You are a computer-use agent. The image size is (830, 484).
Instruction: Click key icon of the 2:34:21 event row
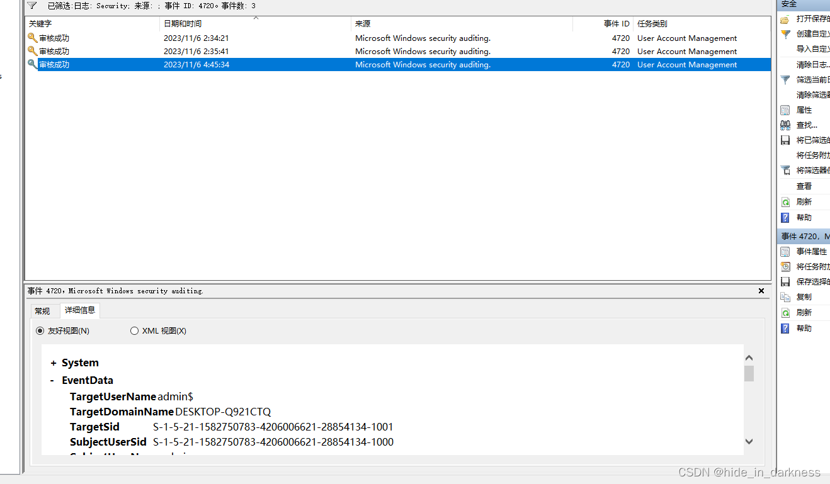33,38
